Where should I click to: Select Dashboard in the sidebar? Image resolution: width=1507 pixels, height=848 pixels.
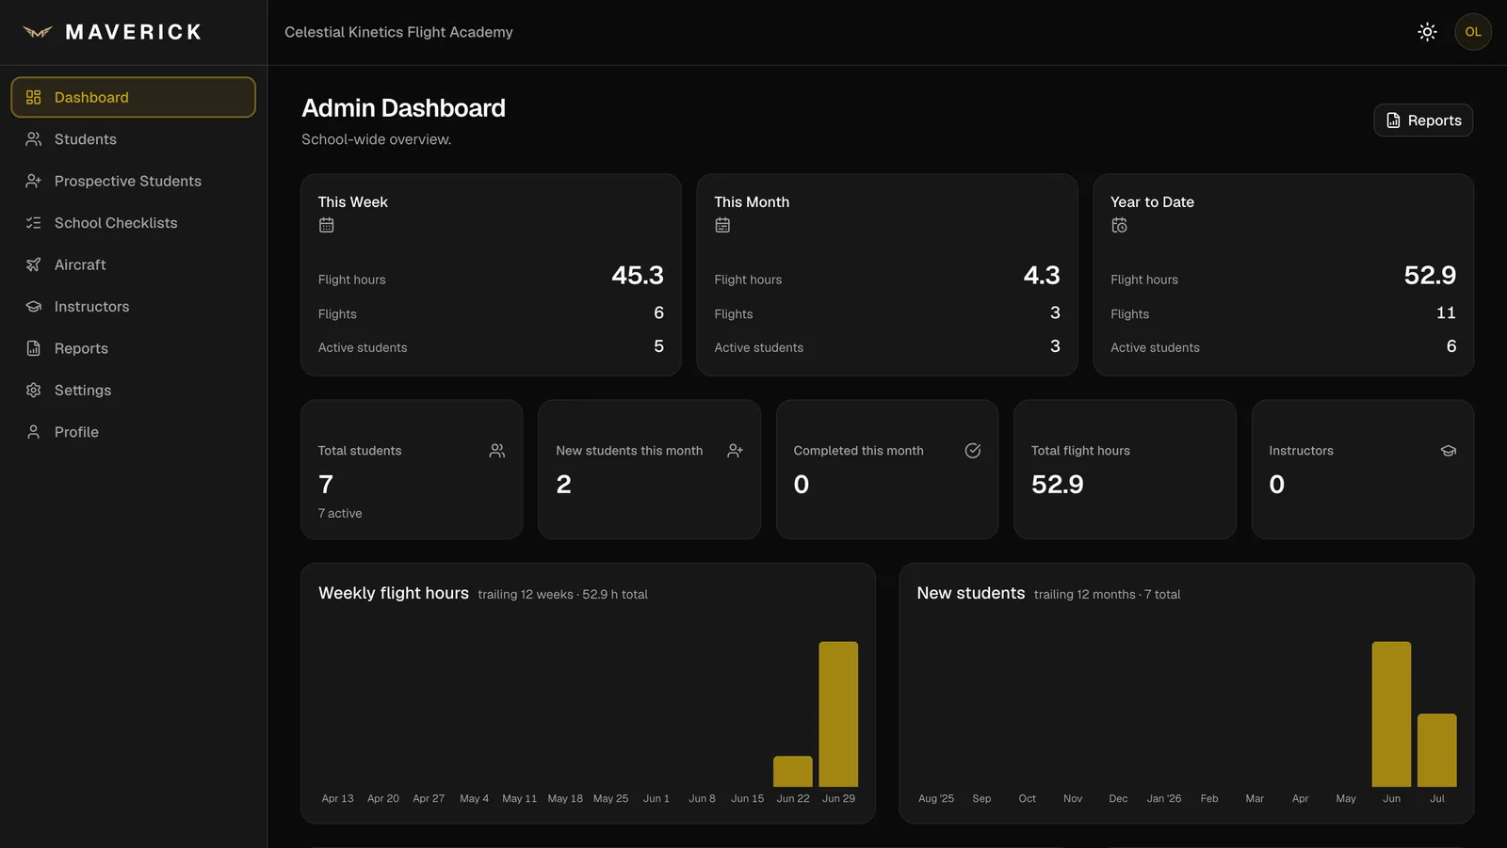click(133, 97)
